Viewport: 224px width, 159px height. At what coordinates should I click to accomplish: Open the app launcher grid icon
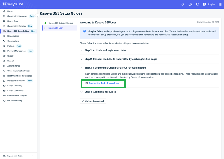pos(220,4)
